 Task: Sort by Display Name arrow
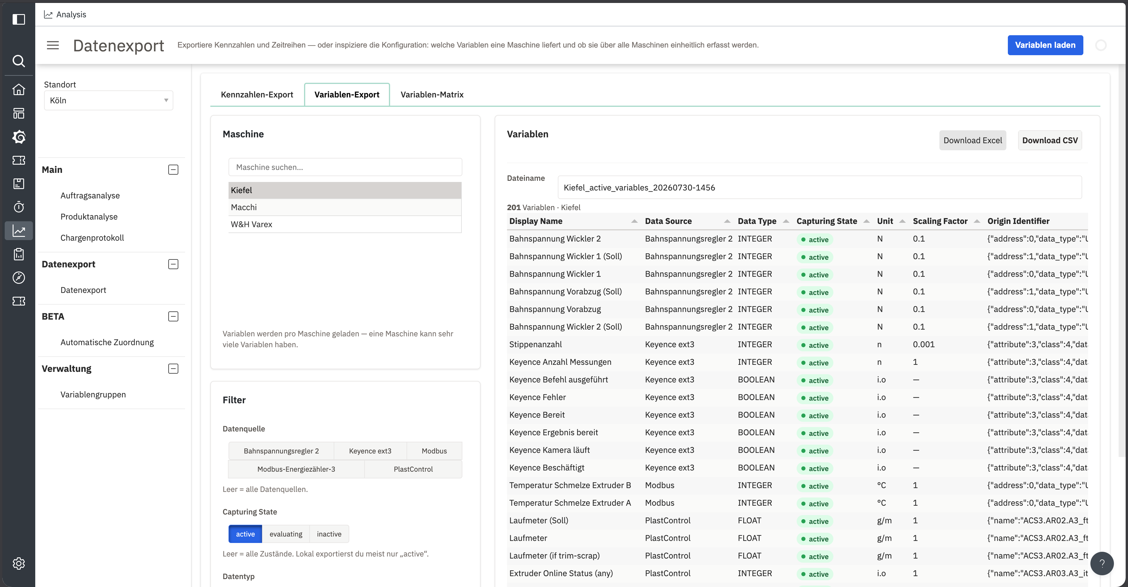point(634,221)
